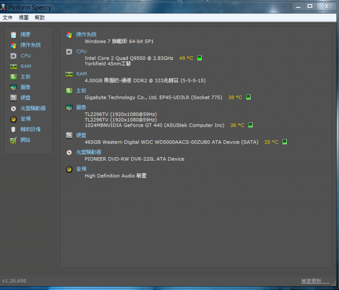Click the RAM module icon in sidebar
Screen dimensions: 339x290
click(x=13, y=66)
